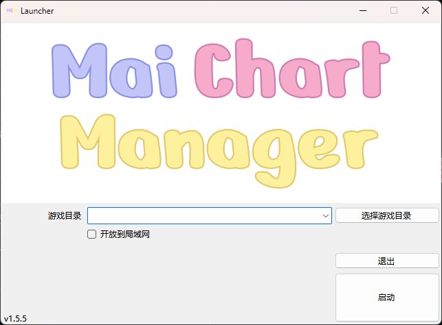Start the manager with 启动 button
The width and height of the screenshot is (442, 325).
coord(387,298)
